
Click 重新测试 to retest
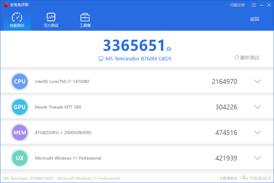pos(247,58)
